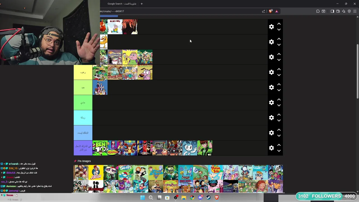Viewport: 359px width, 202px height.
Task: Select the Lazy Town thumbnail in جيد row
Action: click(100, 88)
